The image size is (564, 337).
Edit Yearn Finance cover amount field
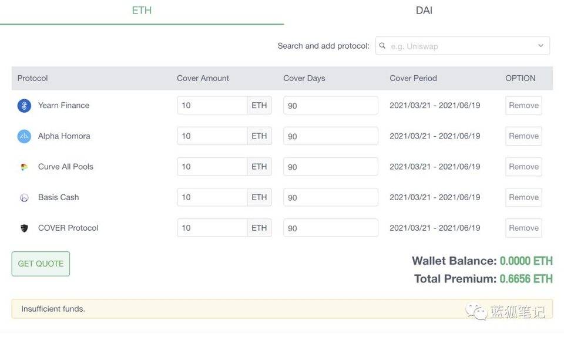click(x=212, y=105)
